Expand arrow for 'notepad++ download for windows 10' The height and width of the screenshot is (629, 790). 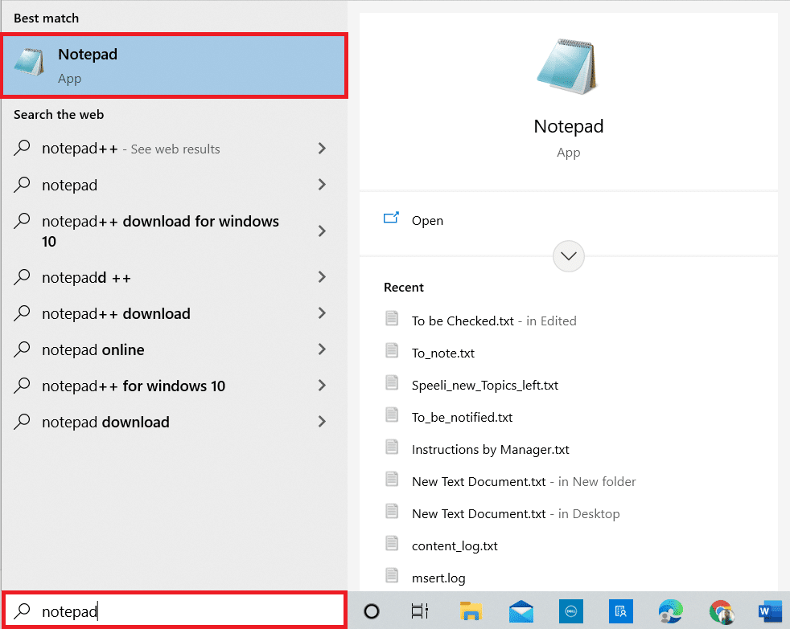(322, 231)
